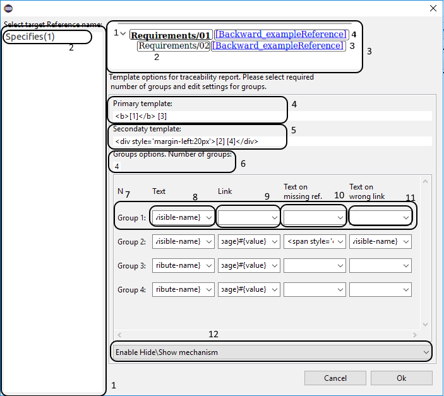Select Specifies(1) in the reference list
This screenshot has height=396, width=444.
(30, 37)
